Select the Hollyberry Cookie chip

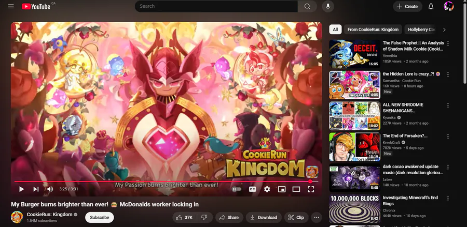421,29
